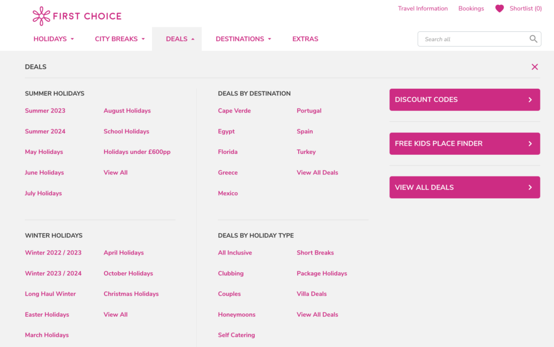Open June Holidays link
The width and height of the screenshot is (554, 347).
point(44,173)
